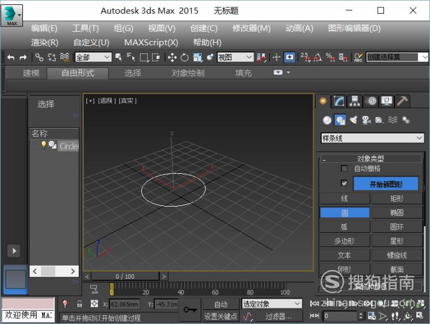
Task: Activate Select and Scale tool
Action: pos(198,58)
